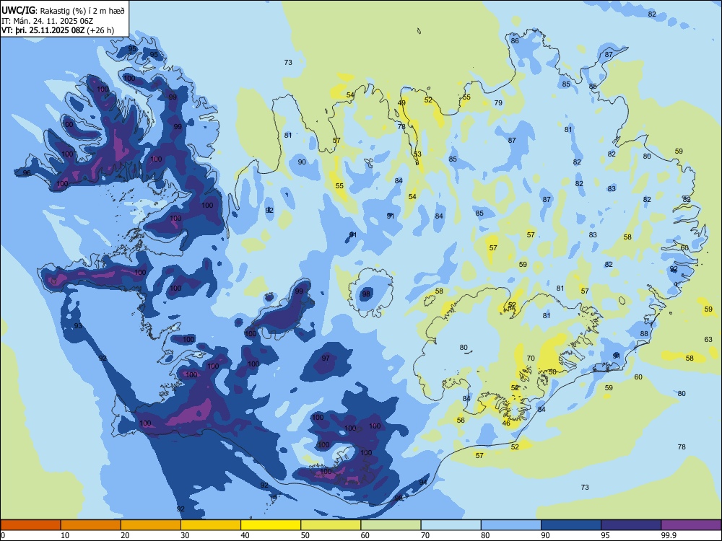Select the map value 56
Image resolution: width=722 pixels, height=541 pixels.
(x=461, y=420)
